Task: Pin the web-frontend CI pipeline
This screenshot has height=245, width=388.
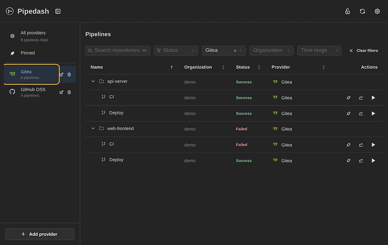Action: coord(348,145)
